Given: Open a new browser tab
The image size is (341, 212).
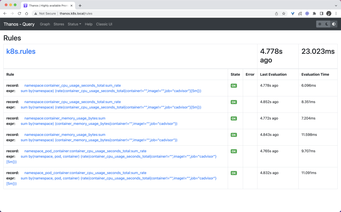Looking at the screenshot, I should tap(80, 6).
